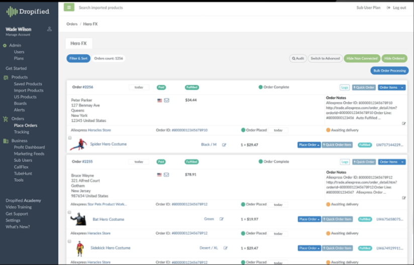Edit the Black / M variant icon
414x265 pixels.
point(224,145)
